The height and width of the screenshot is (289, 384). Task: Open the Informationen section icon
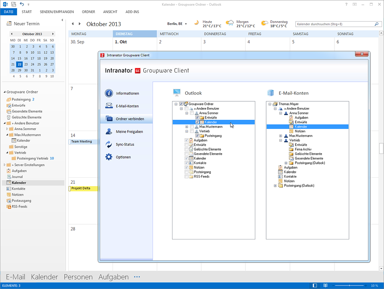pyautogui.click(x=109, y=93)
